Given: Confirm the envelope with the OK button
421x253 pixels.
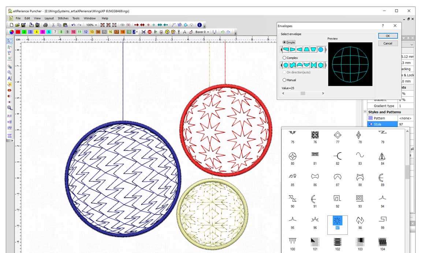Looking at the screenshot, I should (387, 36).
